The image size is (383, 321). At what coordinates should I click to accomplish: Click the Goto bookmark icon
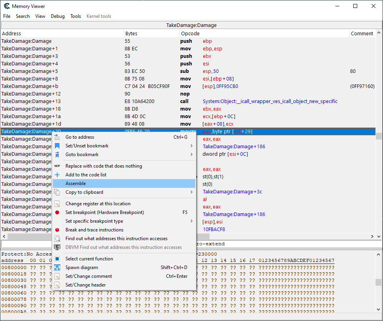pos(57,155)
